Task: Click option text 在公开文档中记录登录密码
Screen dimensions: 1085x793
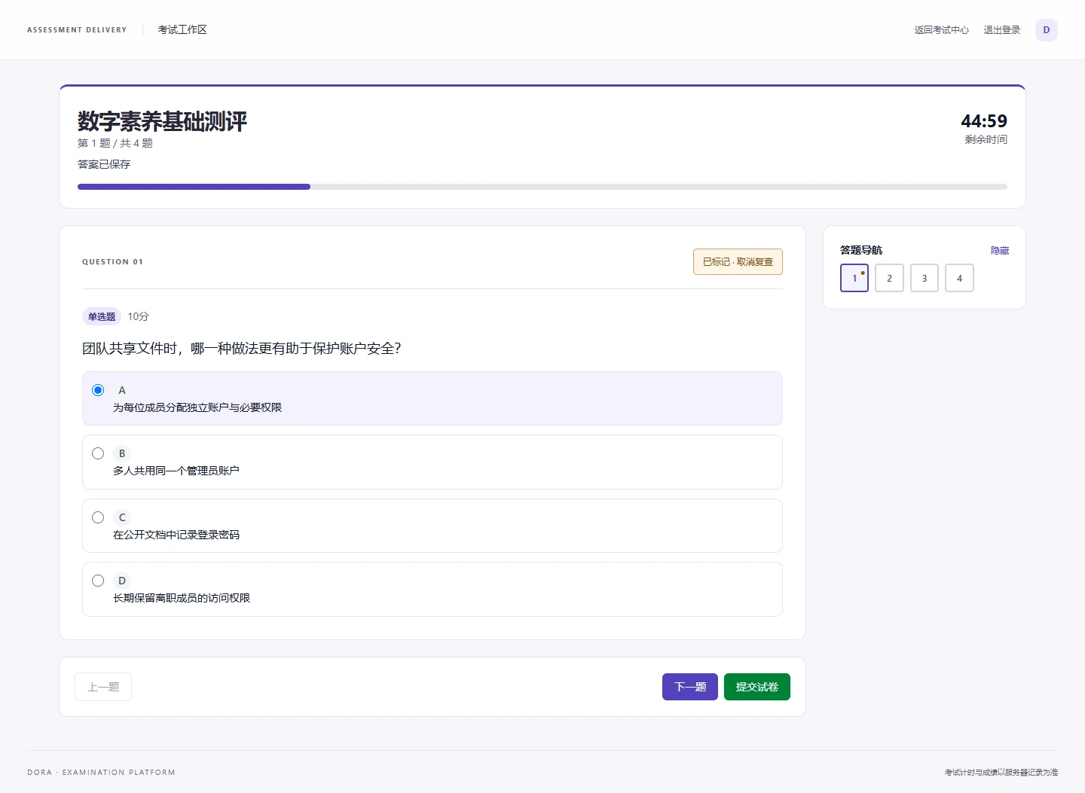Action: click(x=176, y=535)
